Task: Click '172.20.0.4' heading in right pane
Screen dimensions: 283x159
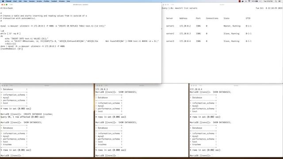Action: (196, 89)
